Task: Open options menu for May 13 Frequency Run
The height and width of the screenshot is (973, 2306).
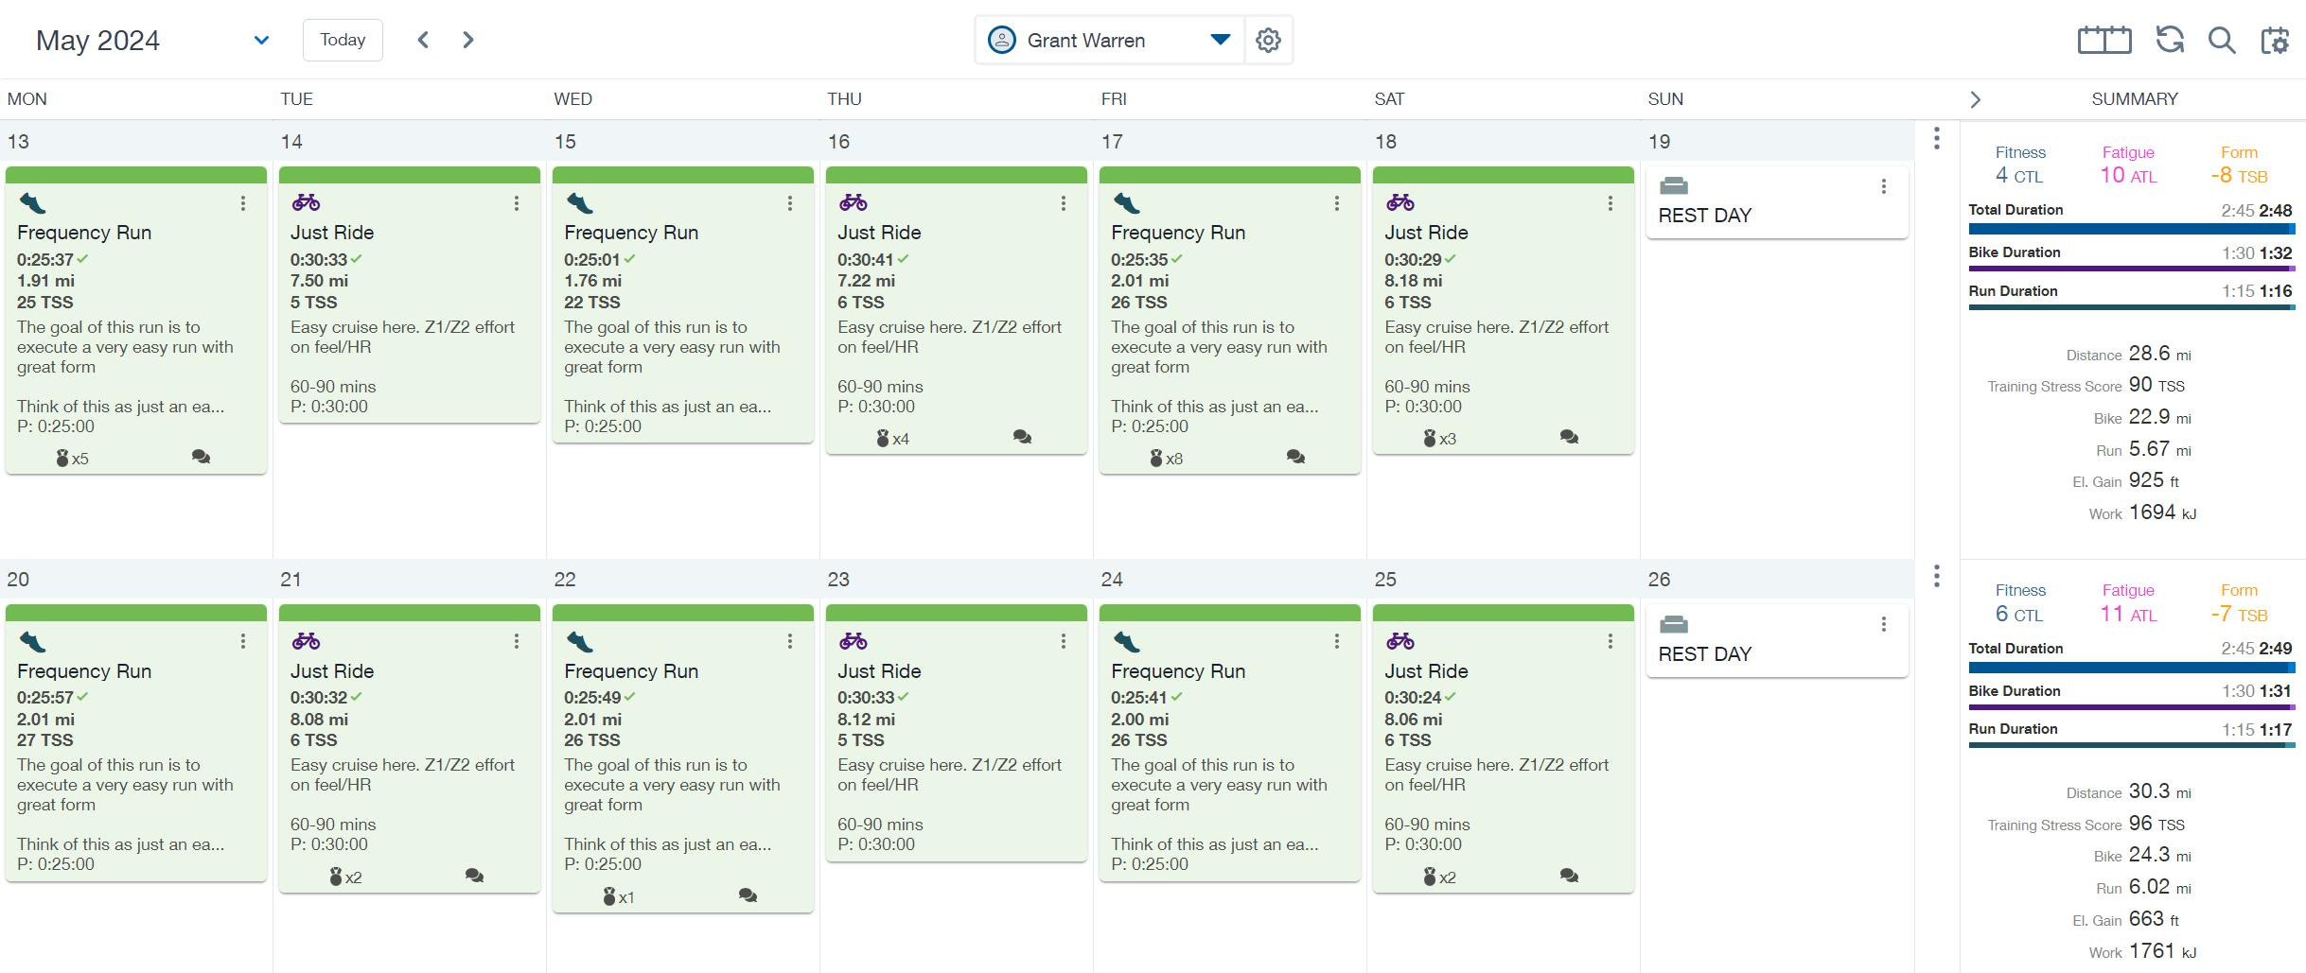Action: point(243,203)
